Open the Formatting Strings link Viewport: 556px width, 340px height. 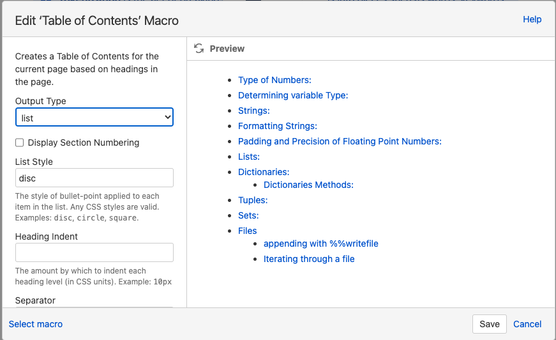point(278,126)
